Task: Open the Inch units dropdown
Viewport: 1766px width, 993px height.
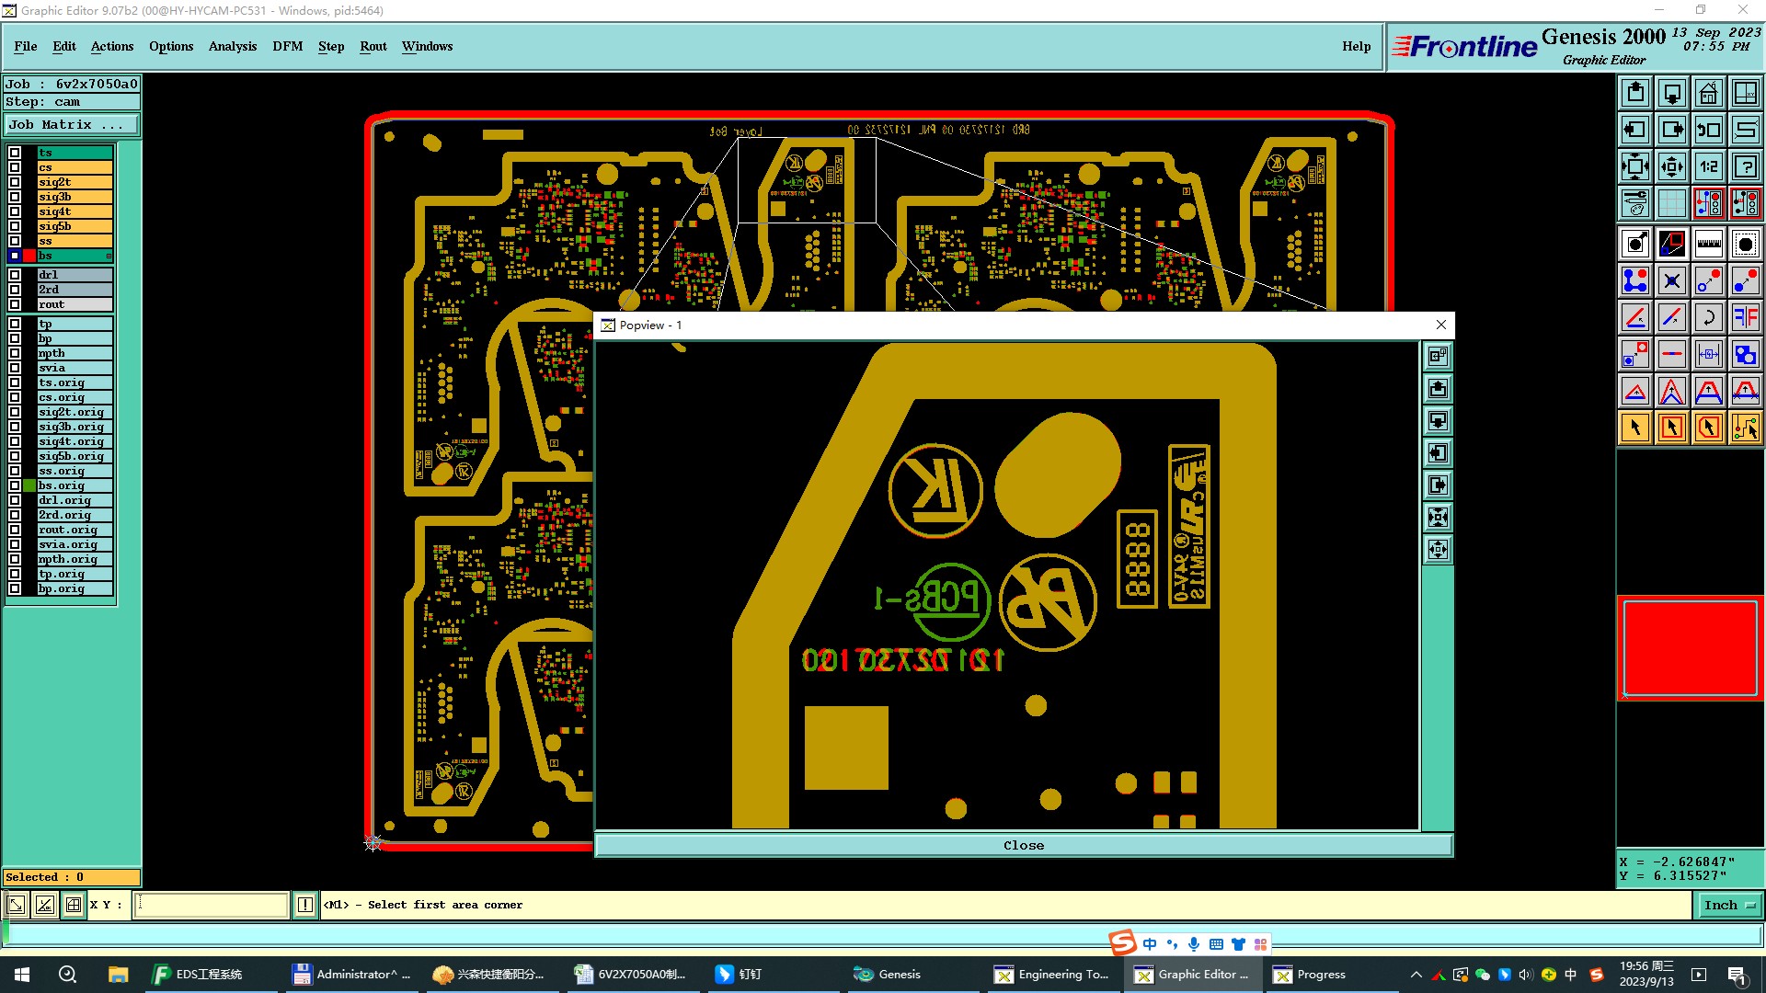Action: click(1728, 906)
